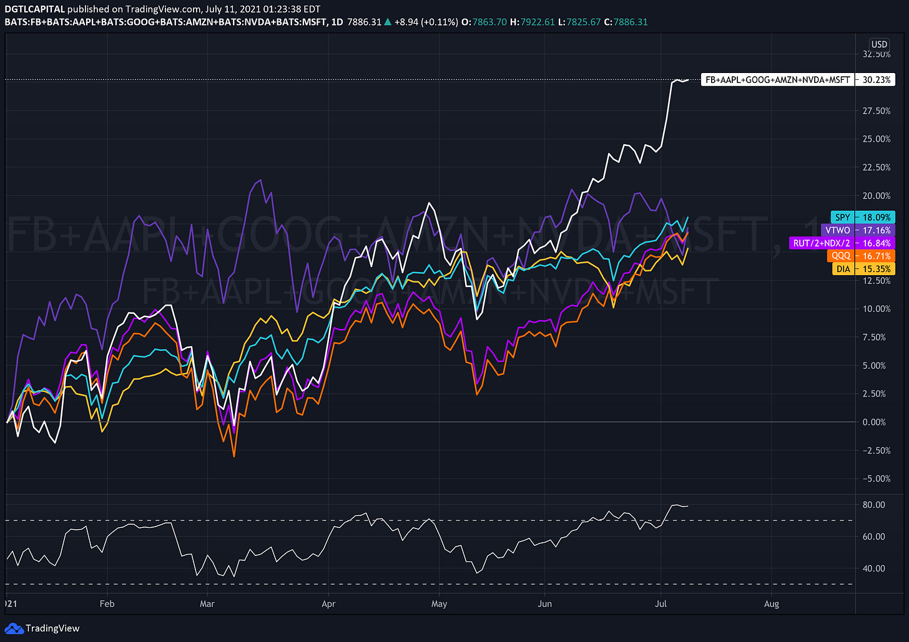
Task: Click the close value 7886.31 after C:
Action: pyautogui.click(x=631, y=22)
